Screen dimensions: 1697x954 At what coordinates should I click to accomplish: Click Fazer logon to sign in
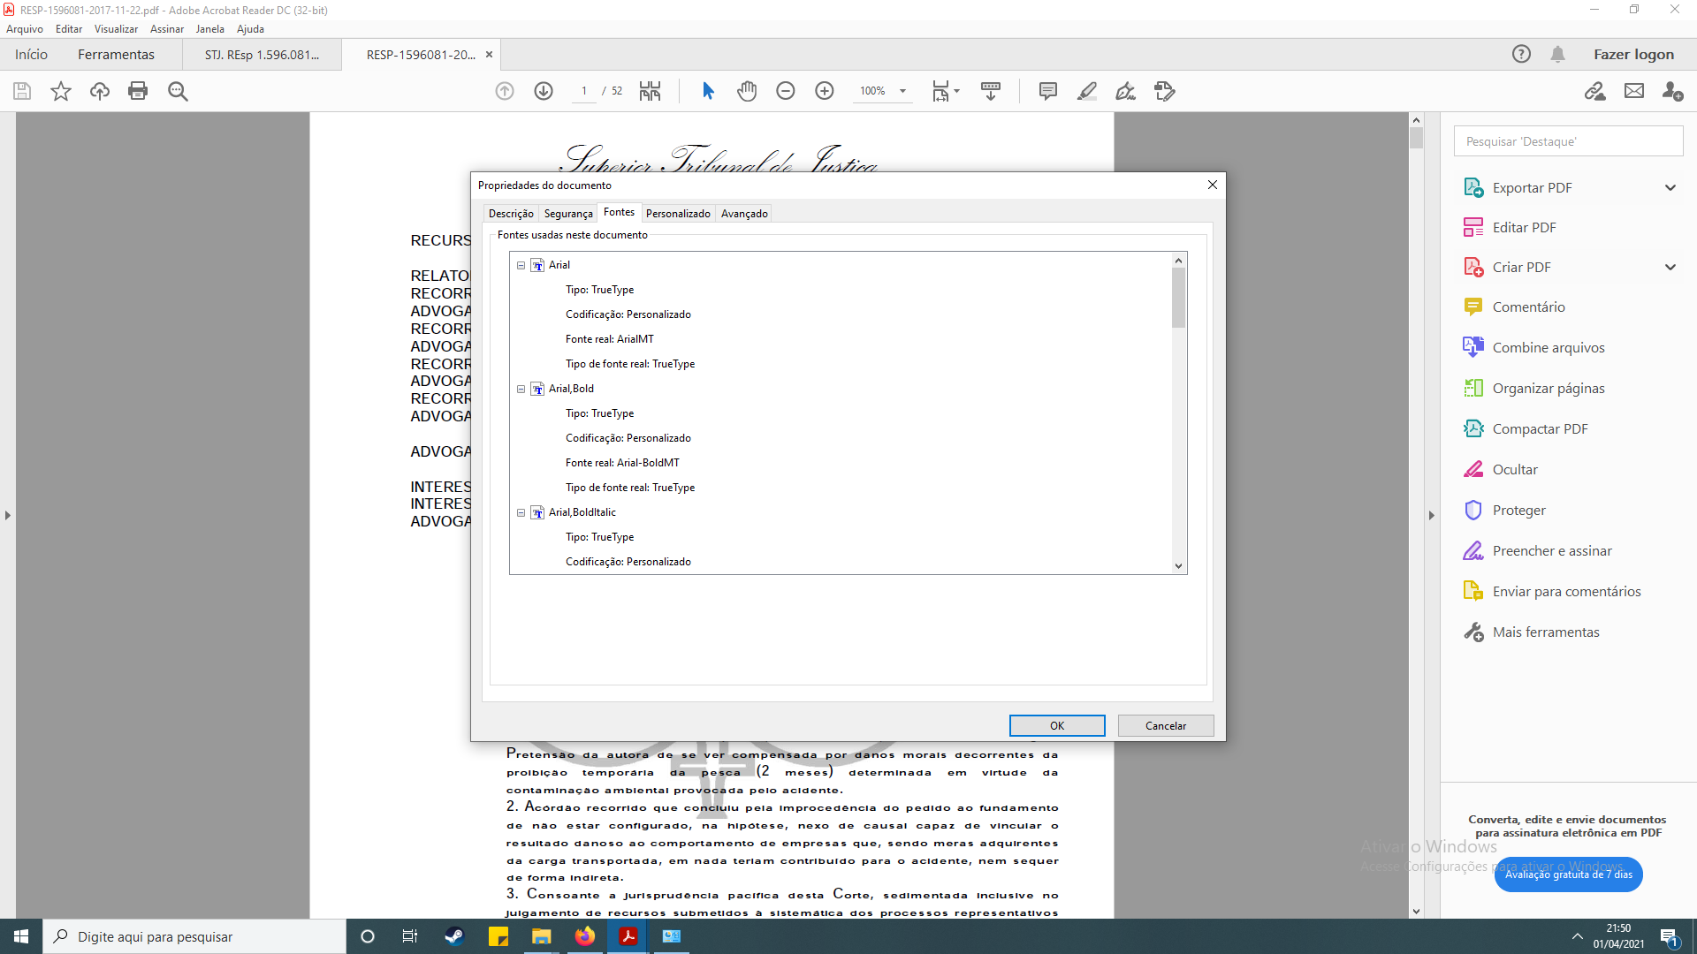pyautogui.click(x=1633, y=54)
